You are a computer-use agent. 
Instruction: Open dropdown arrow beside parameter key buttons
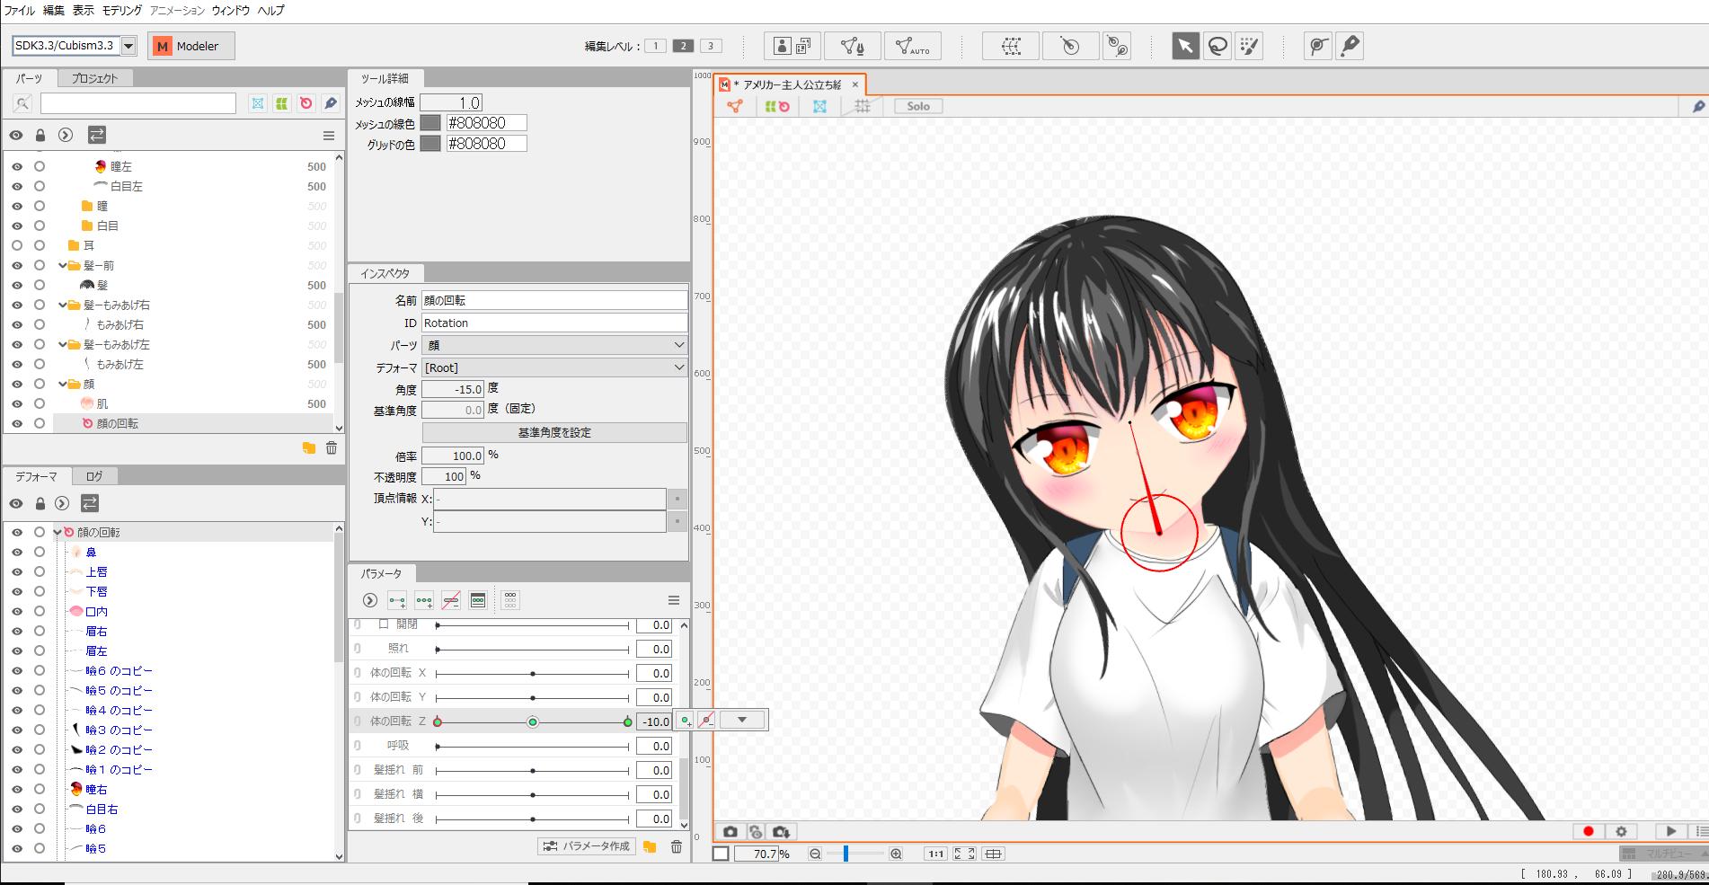pyautogui.click(x=742, y=720)
